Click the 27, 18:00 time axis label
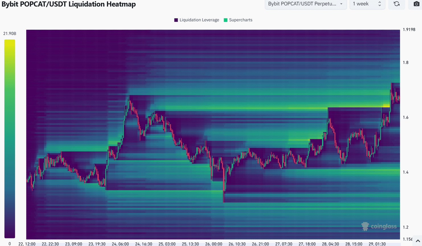This screenshot has height=246, width=422. coord(307,244)
